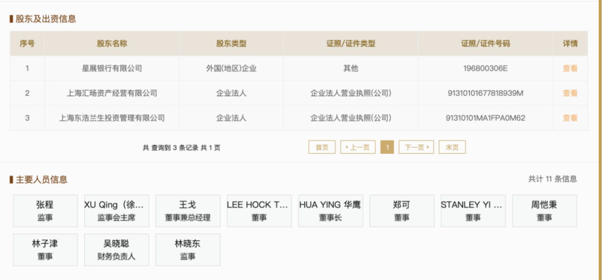Viewport: 602px width, 280px height.
Task: View details for 星展银行有限公司 shareholder
Action: [x=570, y=68]
